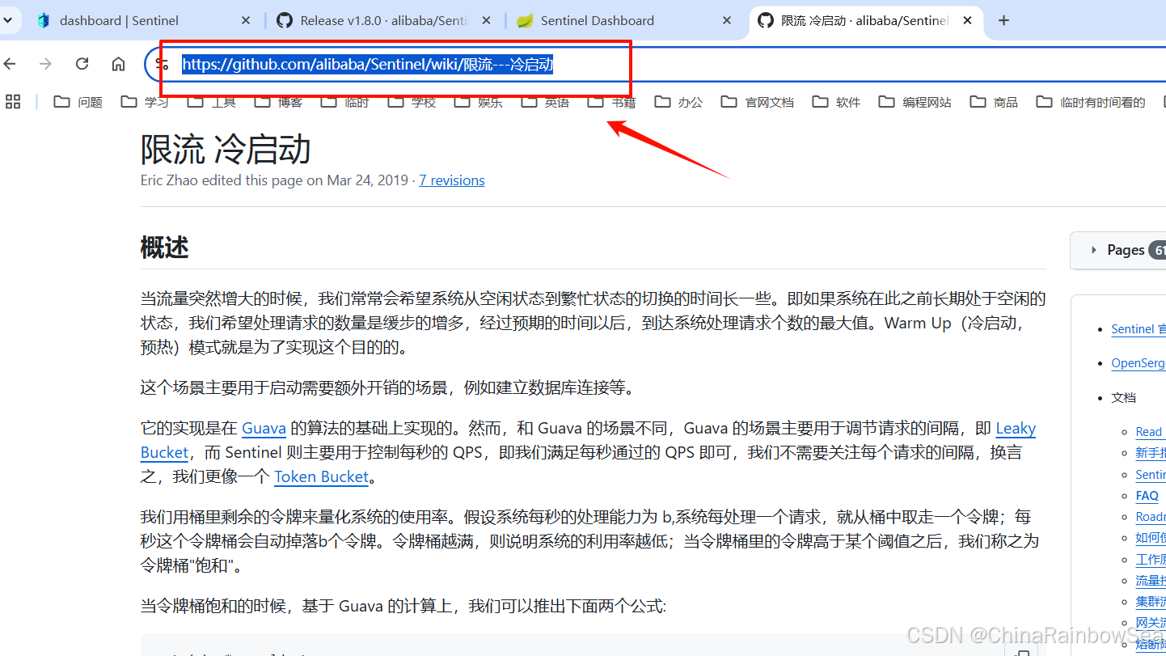Viewport: 1166px width, 656px height.
Task: Open the tab search dropdown
Action: 7,20
